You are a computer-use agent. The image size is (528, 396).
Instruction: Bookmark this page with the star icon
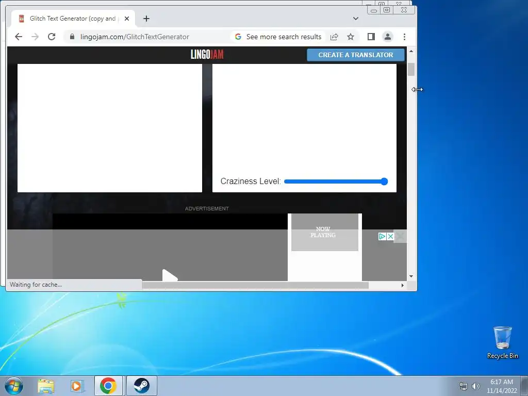point(351,37)
